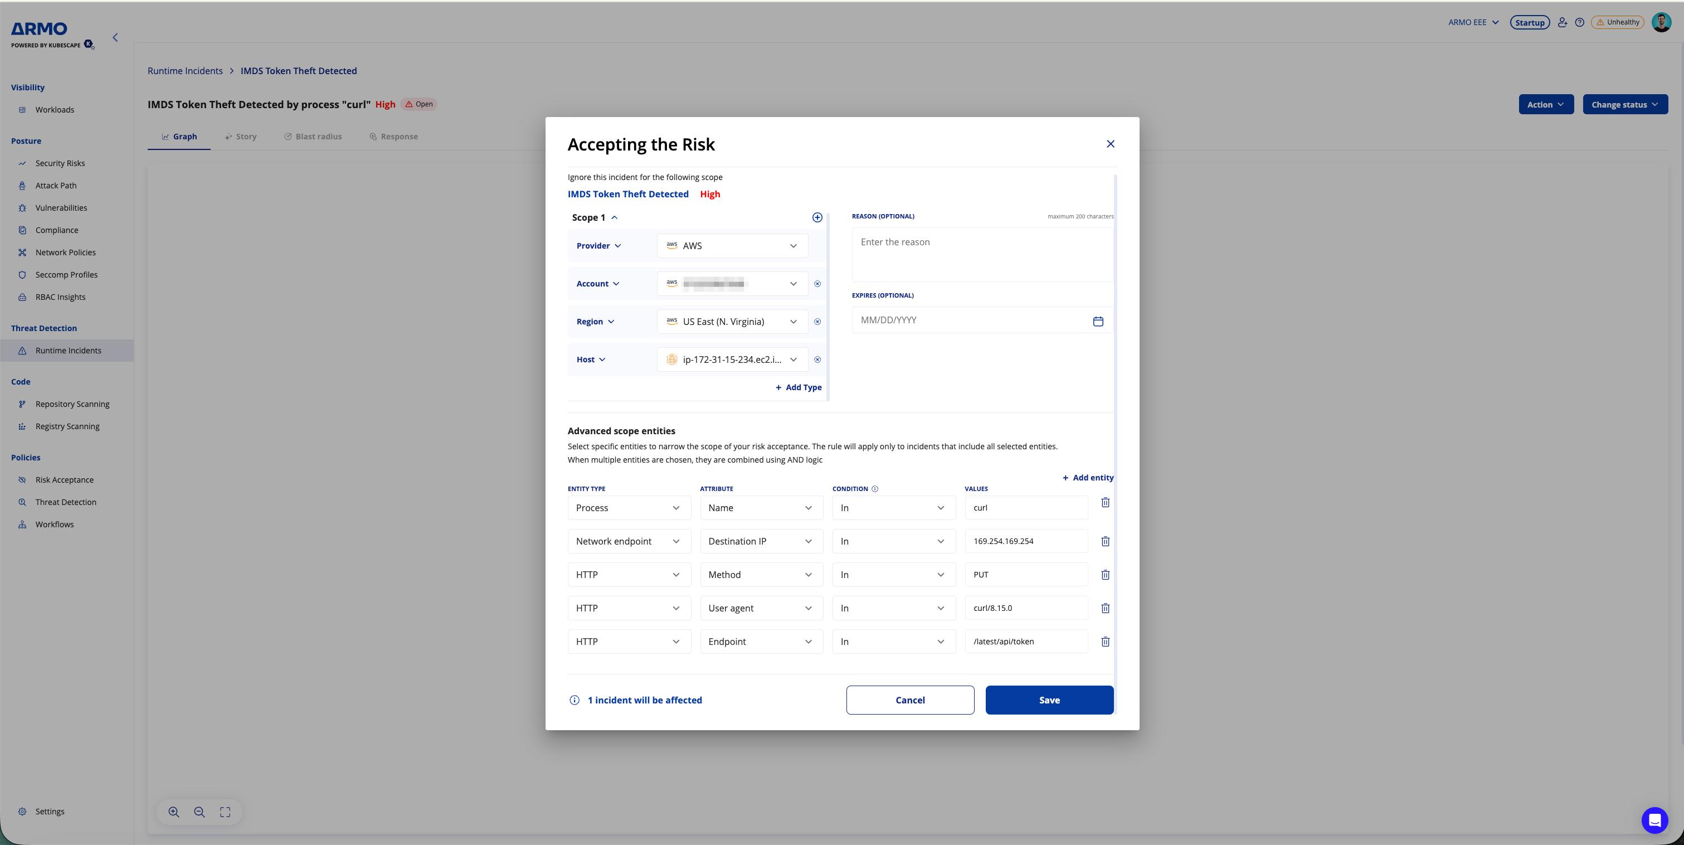Remove the Account scope row
Screen dimensions: 1684x845
tap(817, 284)
